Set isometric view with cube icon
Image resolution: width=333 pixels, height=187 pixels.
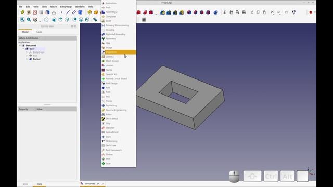coord(46,20)
